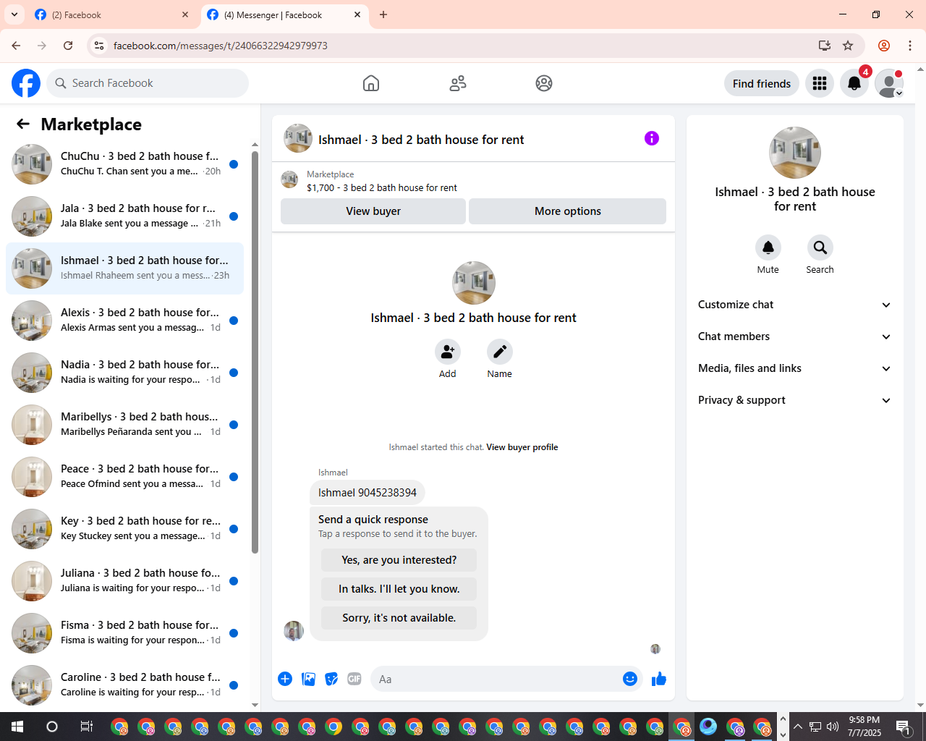Screen dimensions: 926x741
Task: Click the conversation list scrollbar
Action: pyautogui.click(x=255, y=352)
